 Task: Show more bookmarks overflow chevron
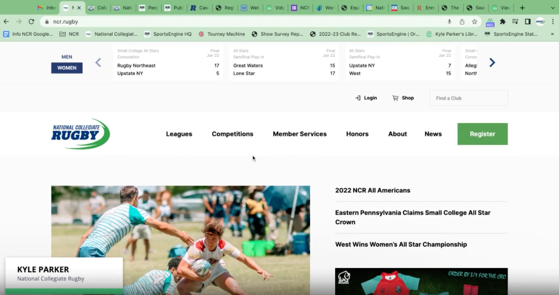coord(552,34)
